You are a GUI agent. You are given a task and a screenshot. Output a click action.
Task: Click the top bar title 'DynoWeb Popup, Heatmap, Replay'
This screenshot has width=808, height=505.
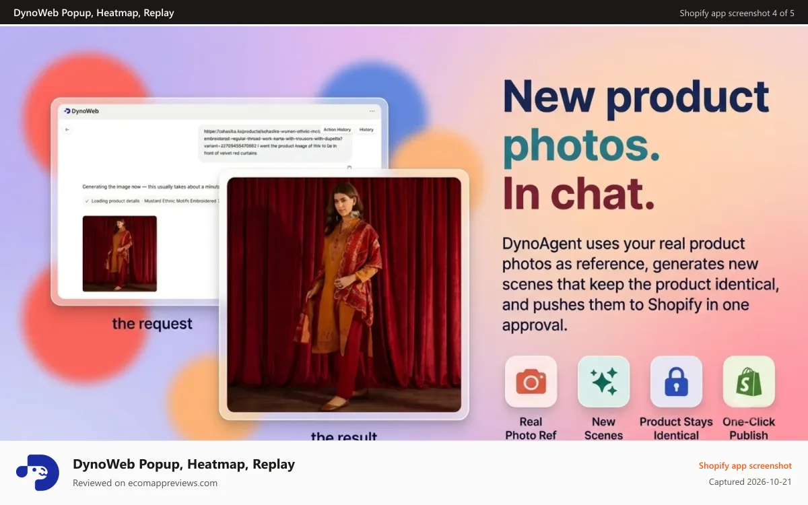(x=94, y=13)
